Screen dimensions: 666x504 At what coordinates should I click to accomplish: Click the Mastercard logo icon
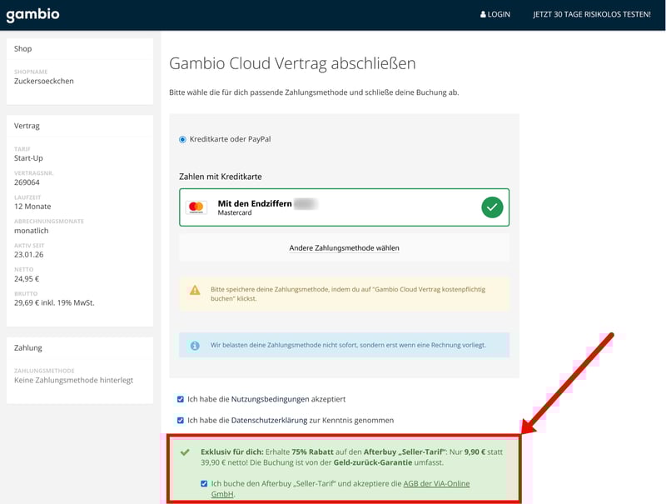click(x=196, y=207)
